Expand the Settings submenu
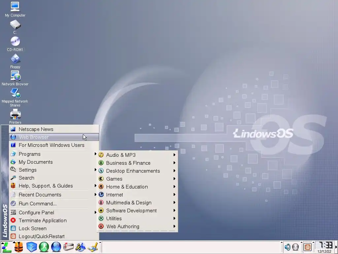 coord(54,170)
